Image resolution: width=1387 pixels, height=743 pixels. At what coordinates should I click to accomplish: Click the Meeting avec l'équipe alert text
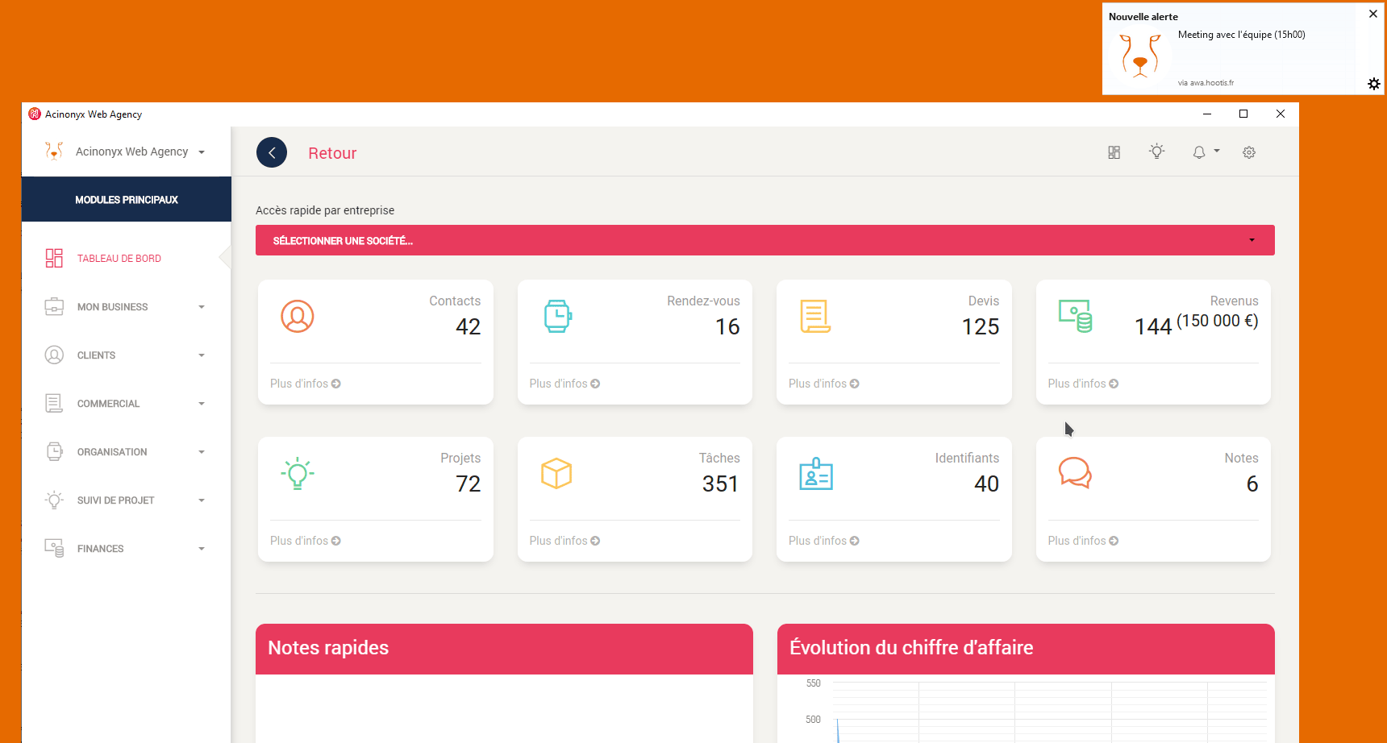(1241, 35)
